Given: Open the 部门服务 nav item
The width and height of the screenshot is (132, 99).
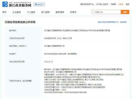Looking at the screenshot, I should pos(45,12).
